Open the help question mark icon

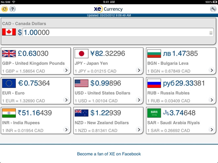(x=13, y=9)
